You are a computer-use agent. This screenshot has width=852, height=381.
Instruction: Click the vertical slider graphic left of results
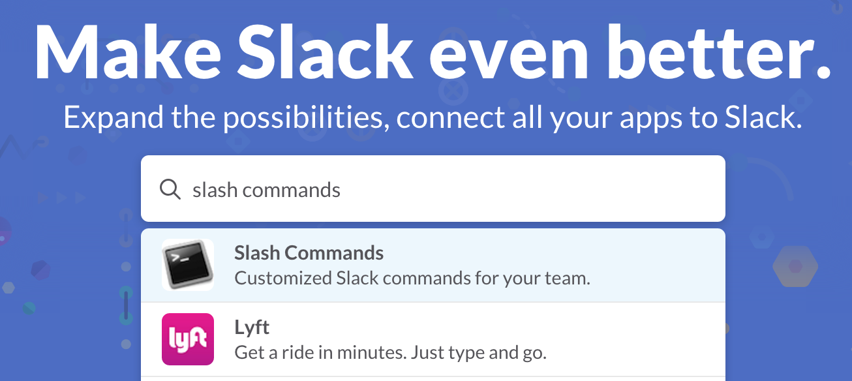pyautogui.click(x=126, y=305)
